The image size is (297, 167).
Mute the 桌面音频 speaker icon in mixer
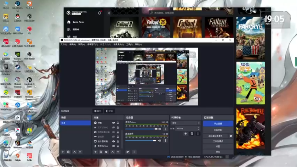click(160, 141)
